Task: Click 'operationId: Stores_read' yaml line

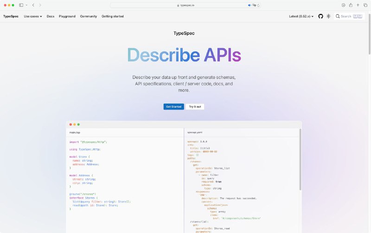Action: click(x=213, y=228)
